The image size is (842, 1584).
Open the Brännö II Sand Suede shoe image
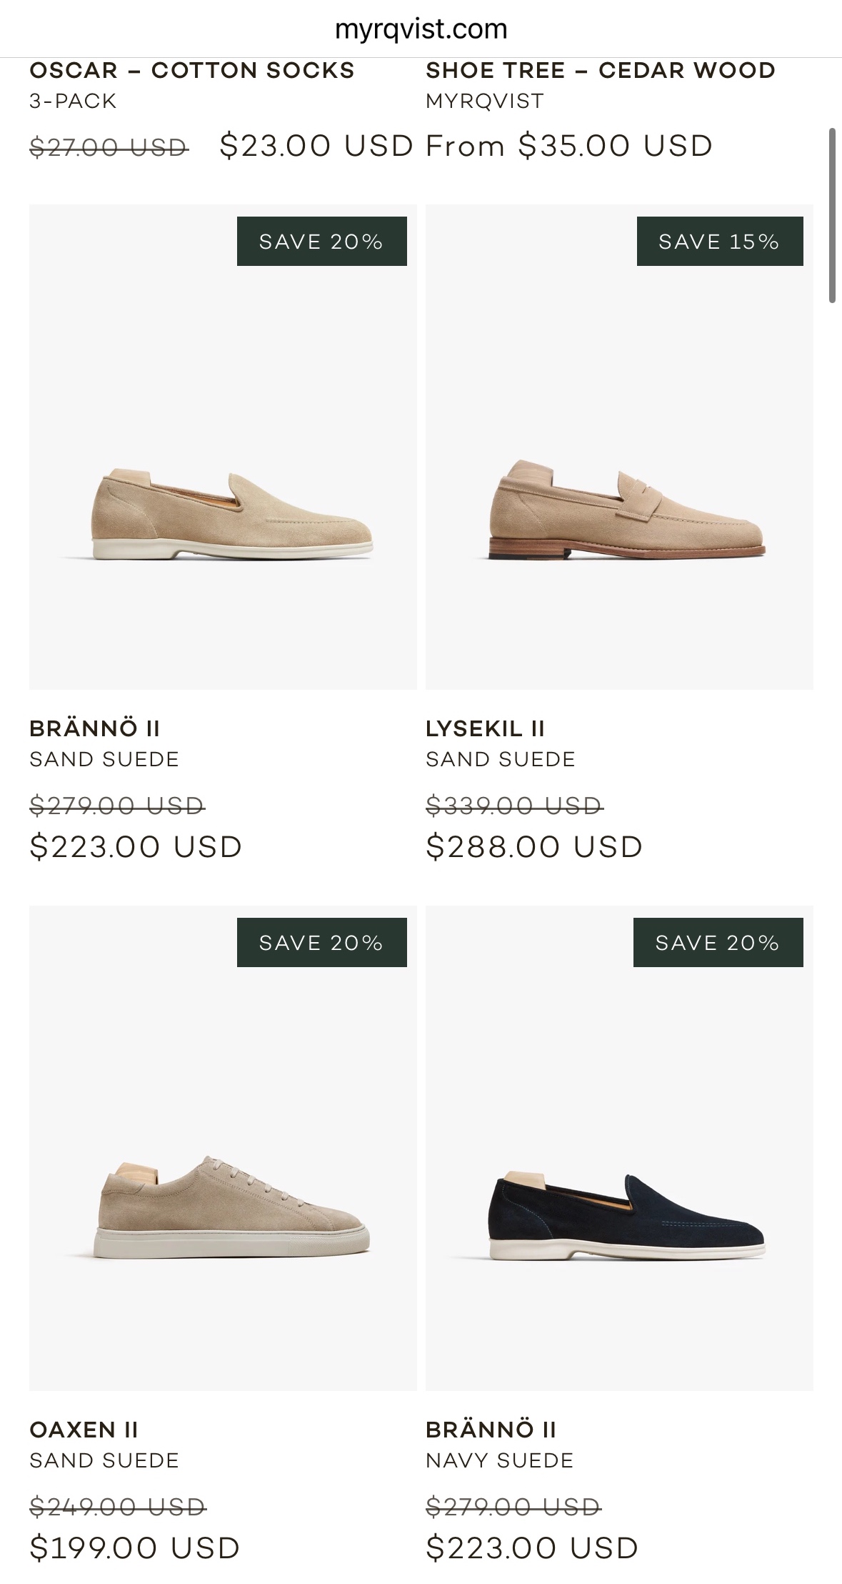(x=223, y=515)
